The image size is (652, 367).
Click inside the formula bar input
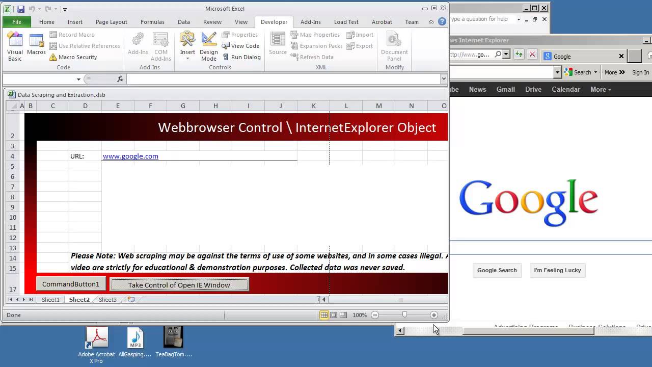(284, 79)
